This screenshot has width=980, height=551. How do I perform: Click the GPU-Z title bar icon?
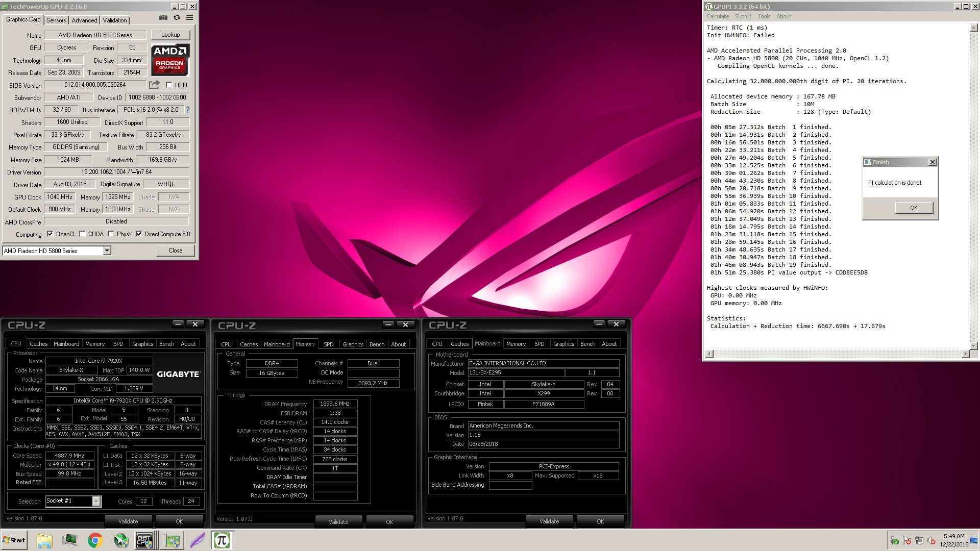click(x=5, y=7)
